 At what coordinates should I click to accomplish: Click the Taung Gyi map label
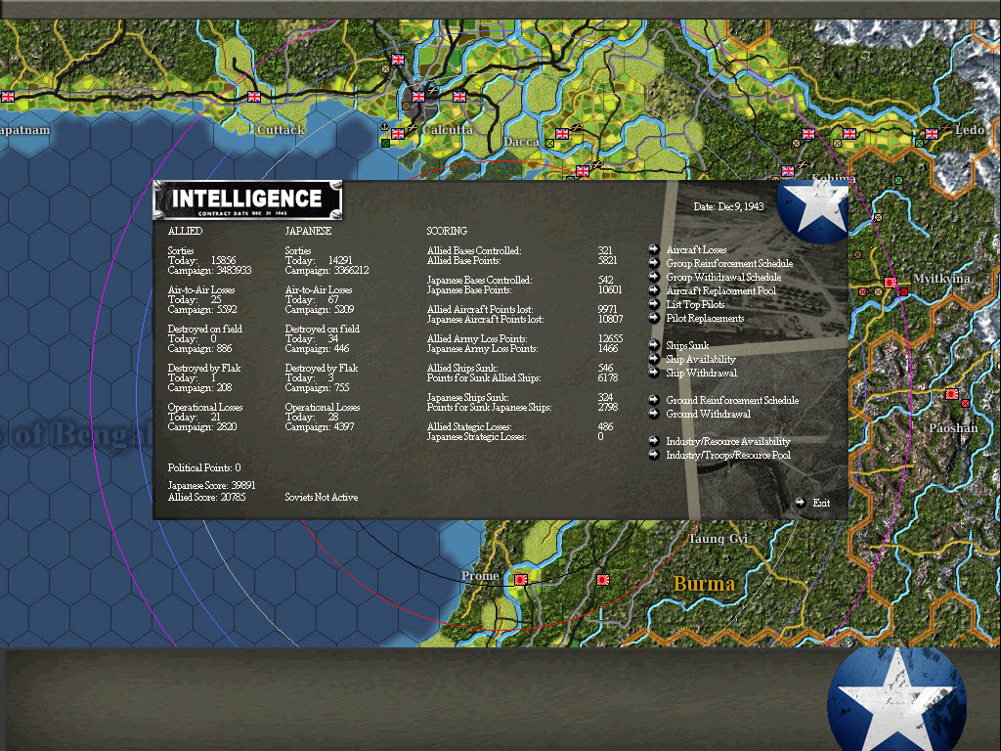tap(718, 539)
